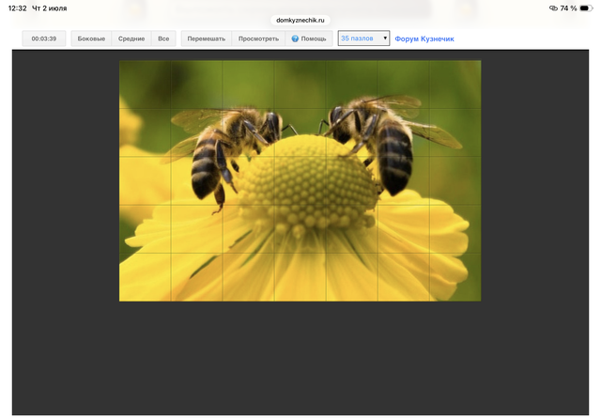Click the empty dark area below the puzzle

tap(300, 357)
